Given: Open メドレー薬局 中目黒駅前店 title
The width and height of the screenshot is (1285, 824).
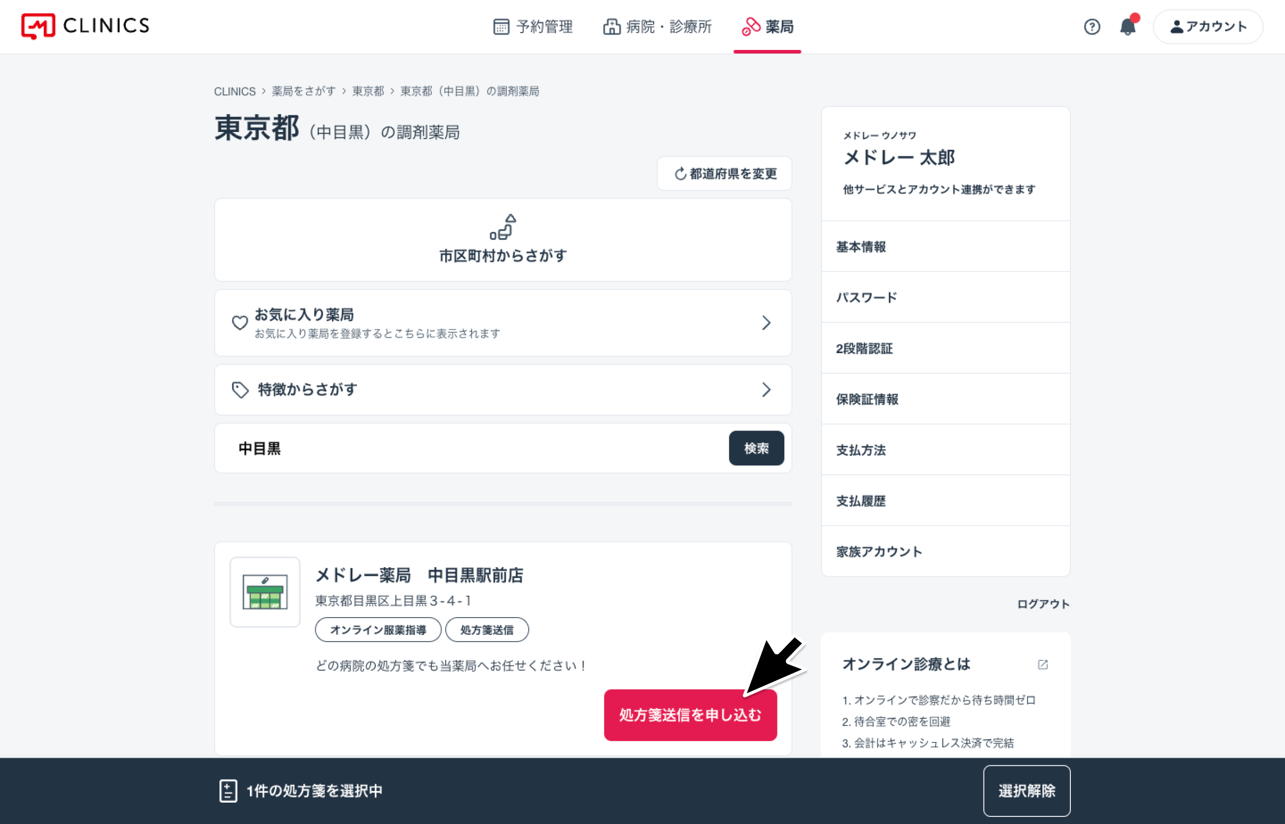Looking at the screenshot, I should [419, 575].
